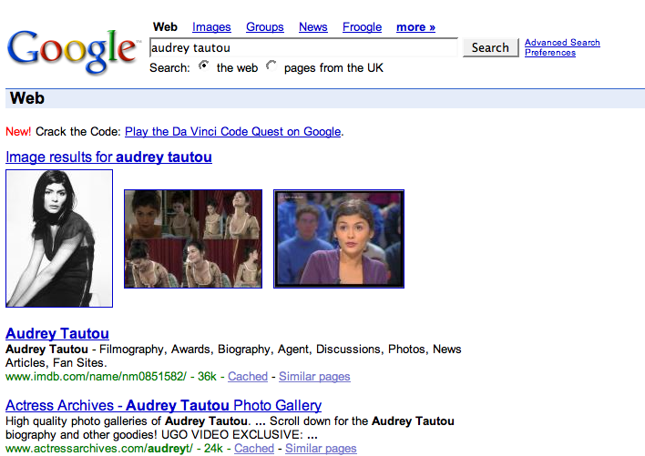Screen dimensions: 645x456
Task: Select 'the web' radio button
Action: [203, 66]
